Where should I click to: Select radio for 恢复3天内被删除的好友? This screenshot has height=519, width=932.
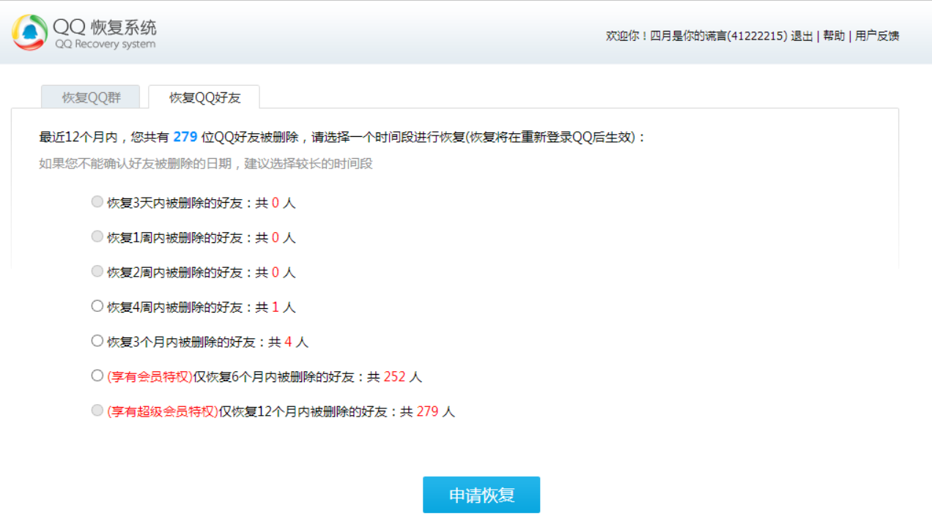coord(97,202)
